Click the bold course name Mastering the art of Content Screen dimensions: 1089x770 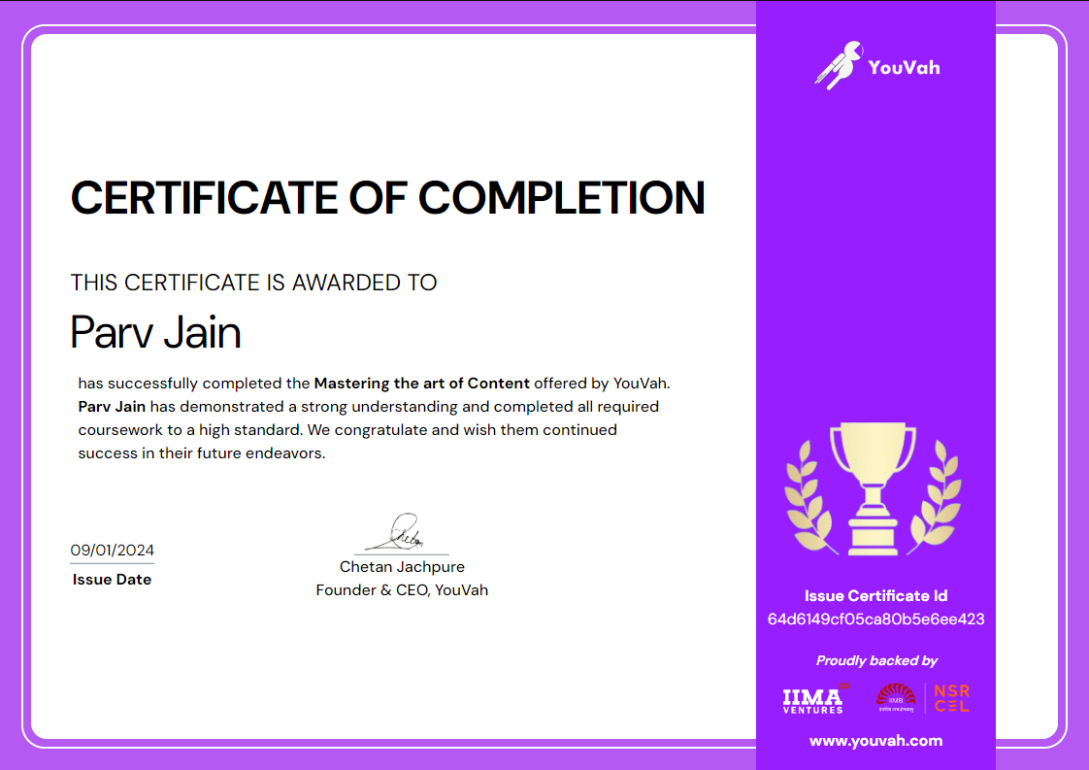click(x=421, y=383)
